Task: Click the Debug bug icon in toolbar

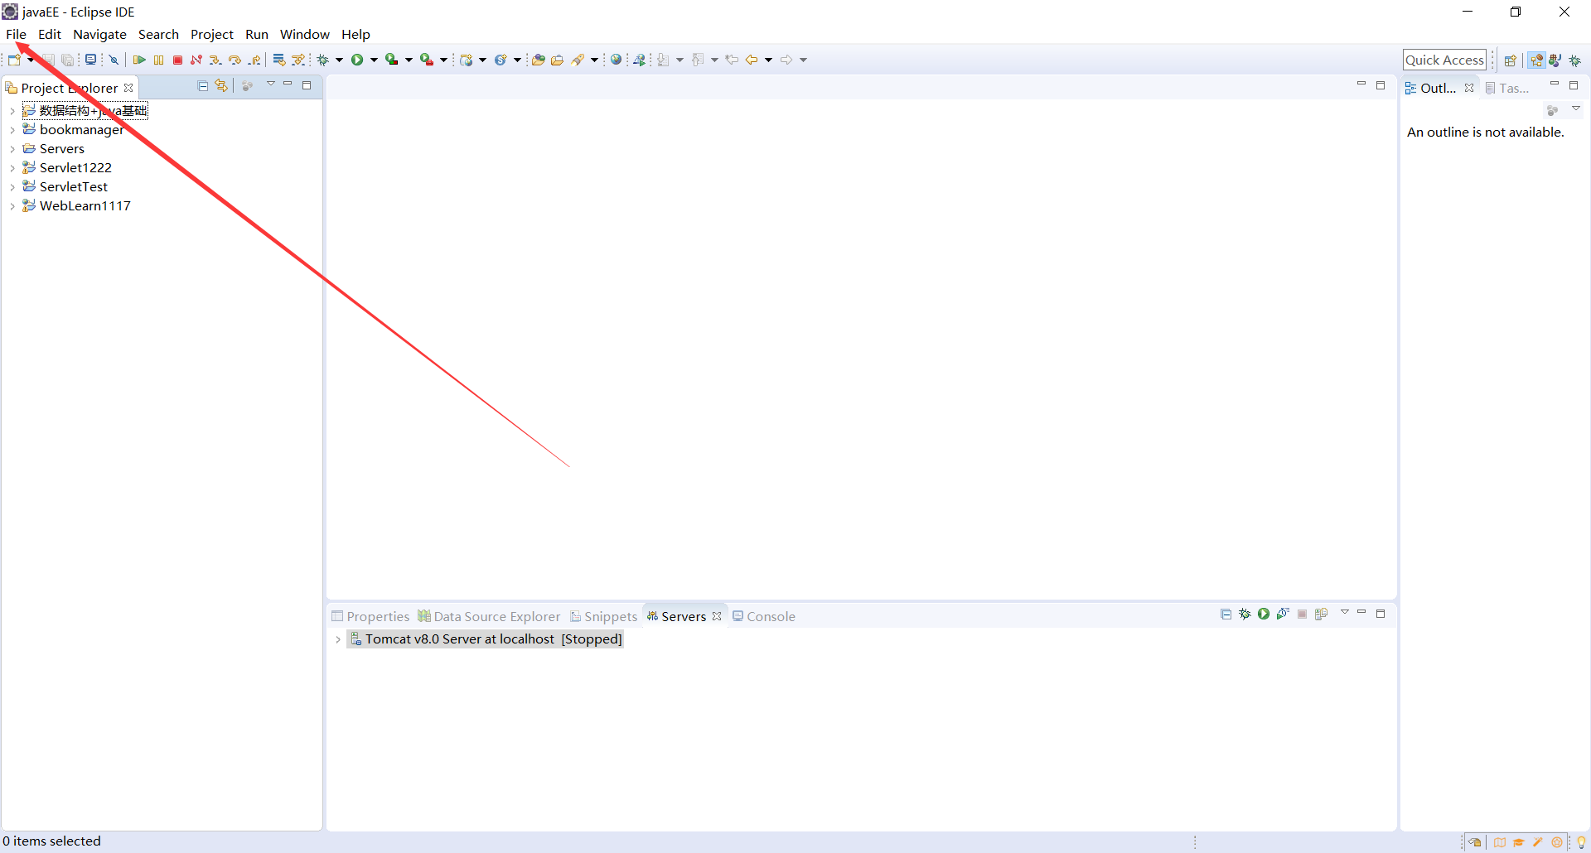Action: (323, 60)
